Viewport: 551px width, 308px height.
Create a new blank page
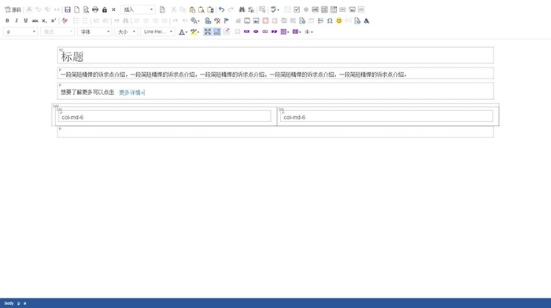[x=76, y=9]
